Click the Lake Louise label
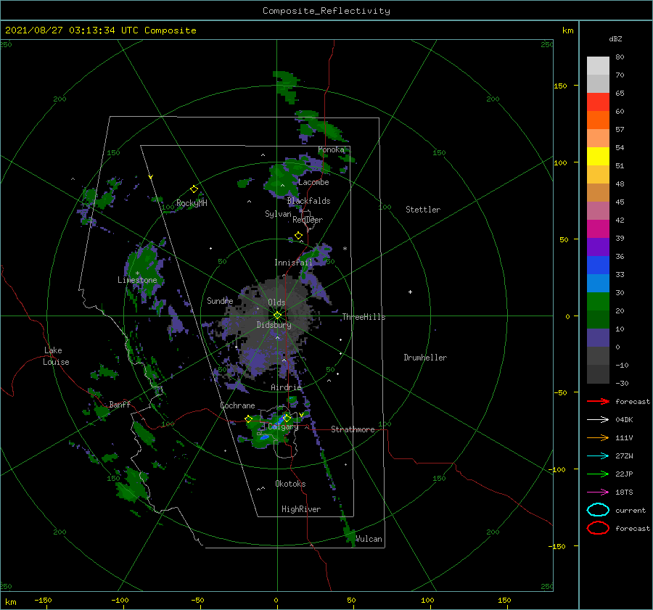Image resolution: width=653 pixels, height=610 pixels. pos(57,356)
